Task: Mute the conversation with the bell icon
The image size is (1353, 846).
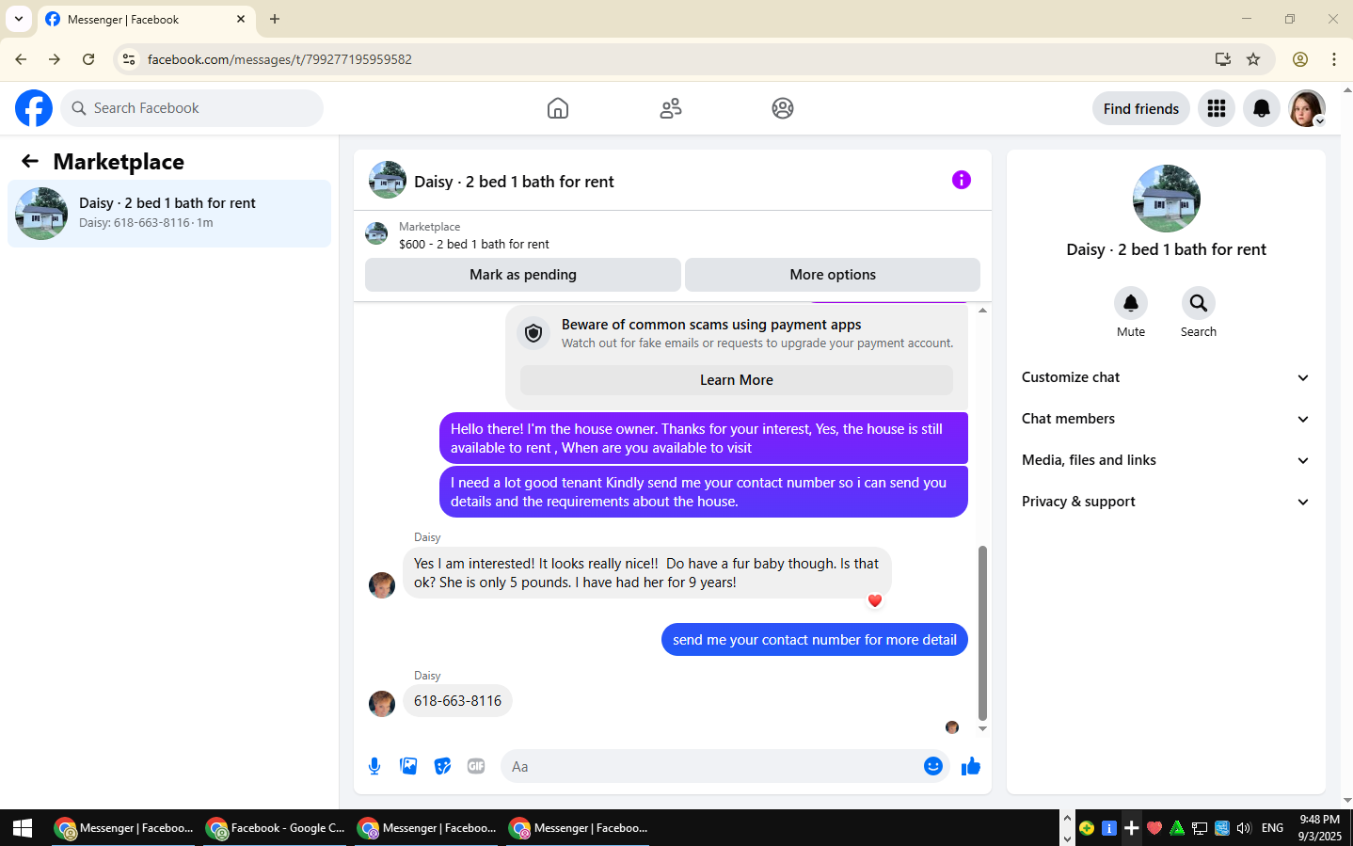Action: (x=1131, y=303)
